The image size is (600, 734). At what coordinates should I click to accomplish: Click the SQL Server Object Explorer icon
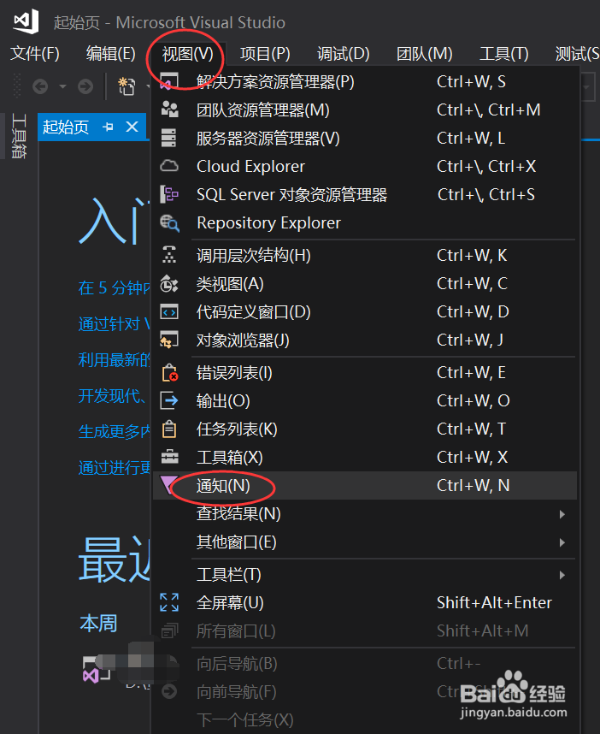pos(169,194)
